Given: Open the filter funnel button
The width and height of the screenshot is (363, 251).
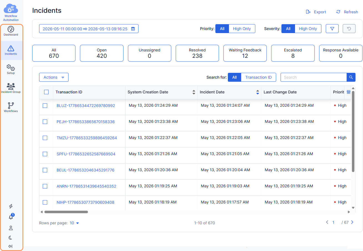Looking at the screenshot, I should click(332, 29).
